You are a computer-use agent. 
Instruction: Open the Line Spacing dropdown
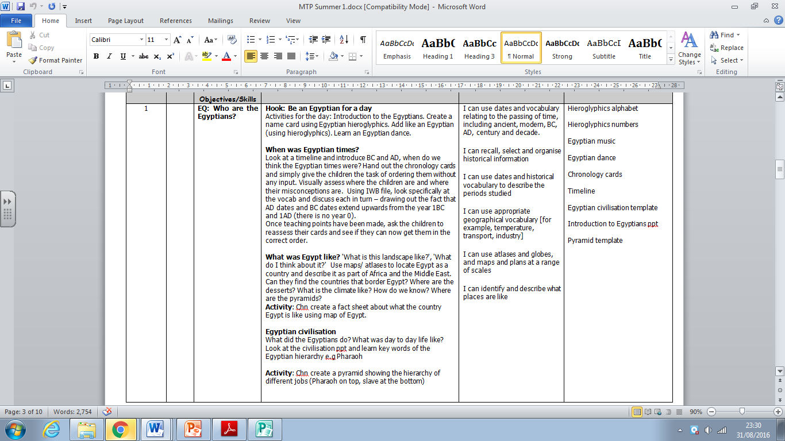[x=313, y=57]
